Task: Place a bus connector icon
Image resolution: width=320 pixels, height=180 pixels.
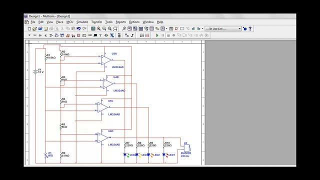Action: 132,35
